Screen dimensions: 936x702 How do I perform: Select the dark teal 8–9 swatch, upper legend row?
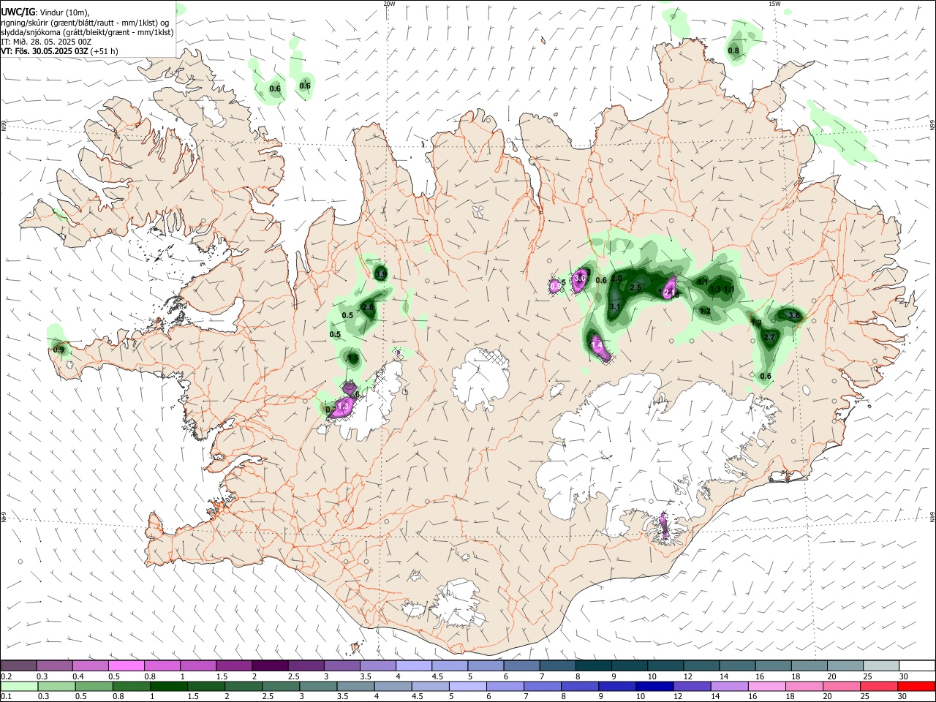point(593,666)
